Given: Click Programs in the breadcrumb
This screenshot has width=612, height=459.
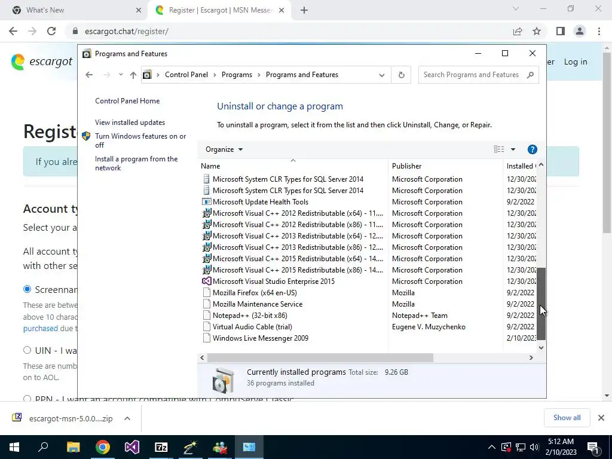Looking at the screenshot, I should (x=237, y=75).
